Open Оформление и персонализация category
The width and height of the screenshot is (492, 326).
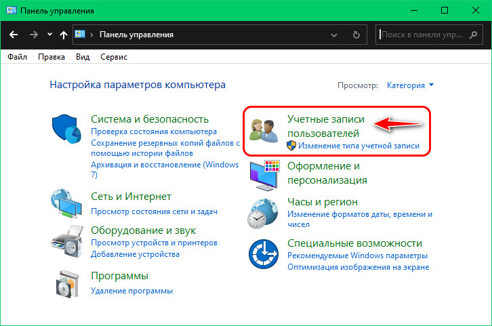pyautogui.click(x=327, y=173)
